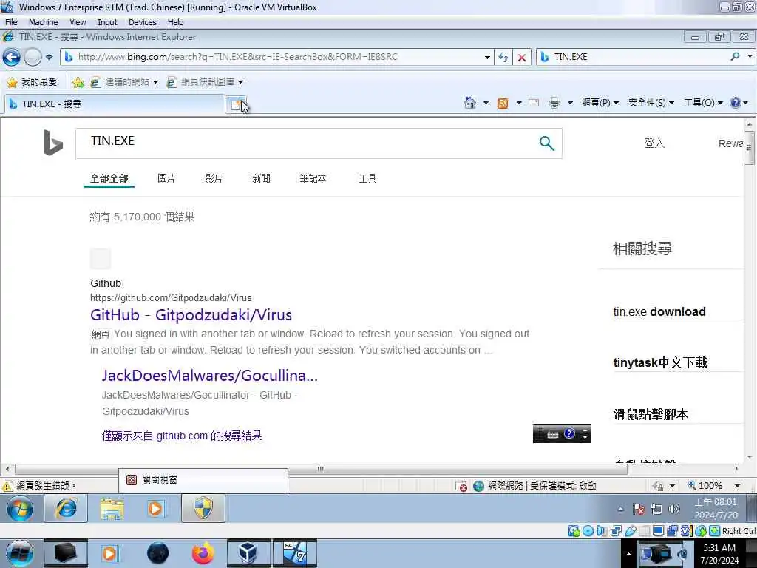Open Windows Media Player on guest taskbar
757x568 pixels.
pos(156,509)
